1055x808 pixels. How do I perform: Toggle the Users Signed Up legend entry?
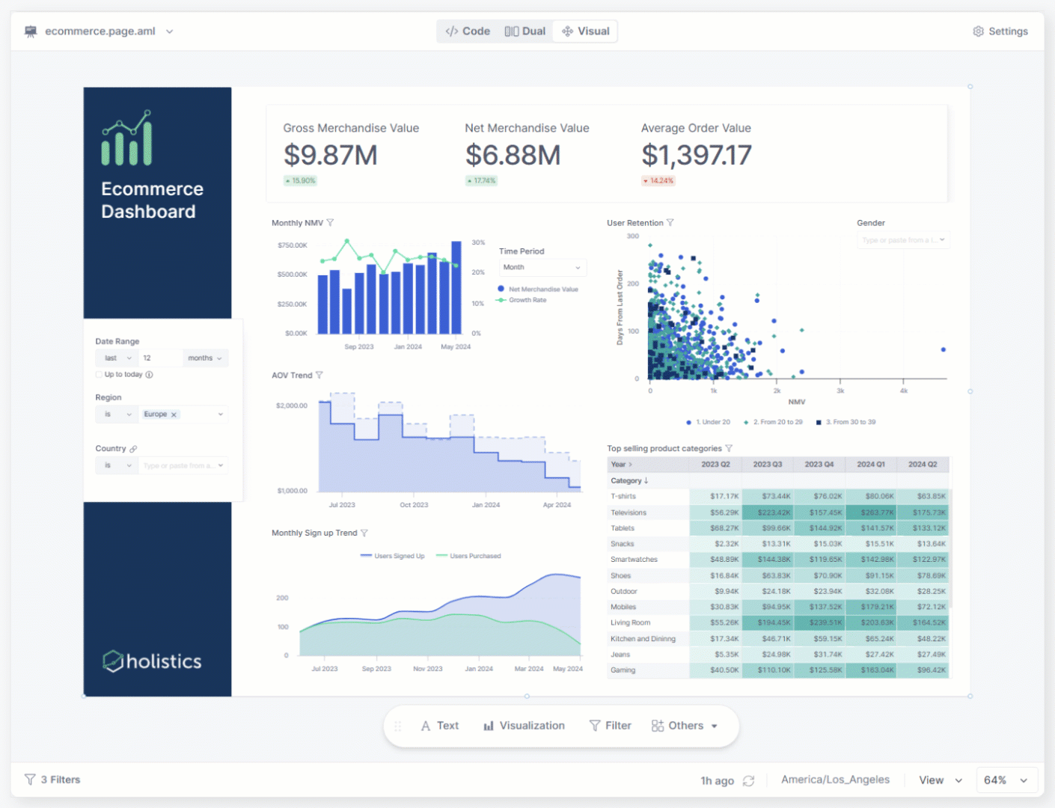392,556
